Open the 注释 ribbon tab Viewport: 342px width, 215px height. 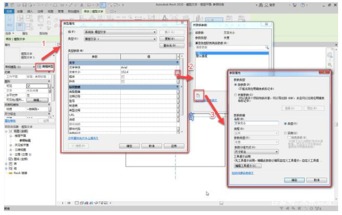40,11
